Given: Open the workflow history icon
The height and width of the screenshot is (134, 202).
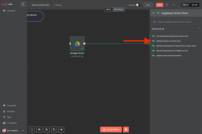Looking at the screenshot, I should point(167,5).
